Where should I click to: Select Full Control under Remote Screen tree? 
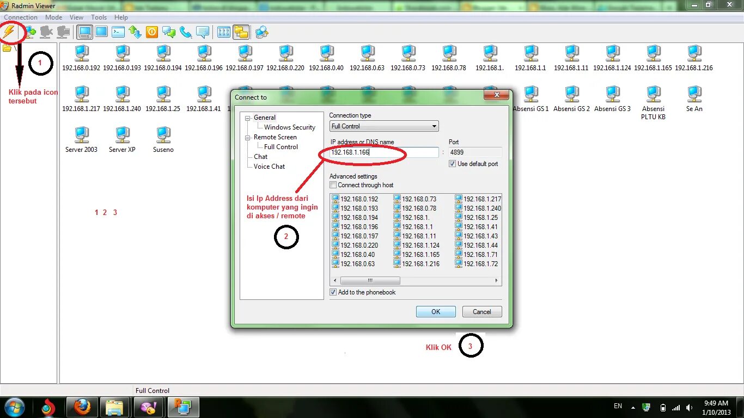click(x=281, y=147)
